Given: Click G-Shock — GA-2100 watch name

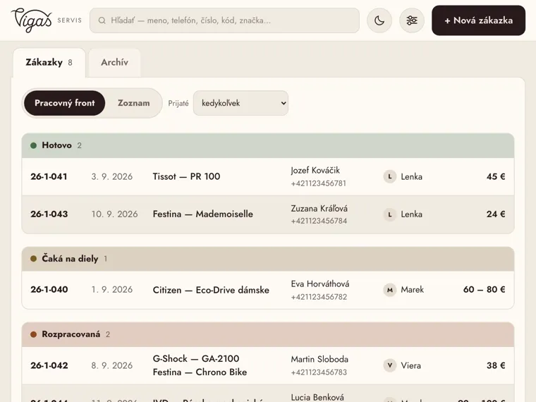Looking at the screenshot, I should click(196, 358).
